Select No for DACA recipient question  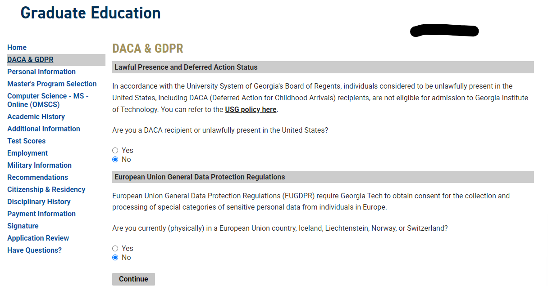click(x=115, y=160)
